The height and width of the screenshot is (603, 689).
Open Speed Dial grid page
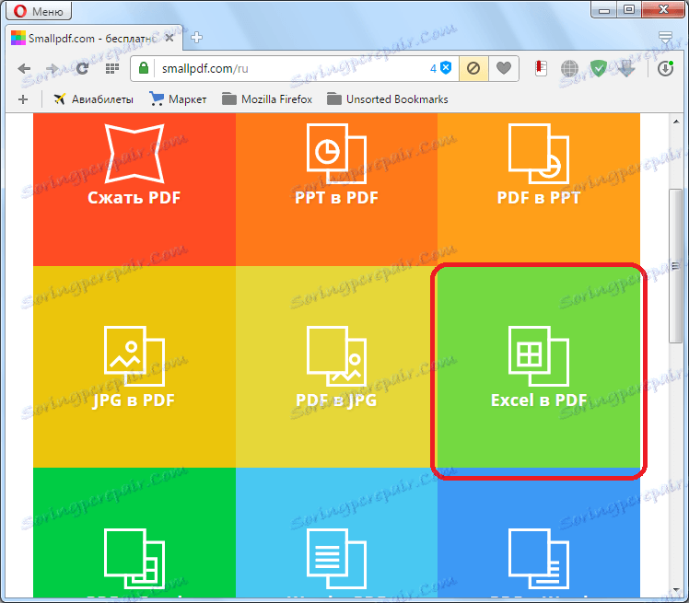pyautogui.click(x=112, y=68)
